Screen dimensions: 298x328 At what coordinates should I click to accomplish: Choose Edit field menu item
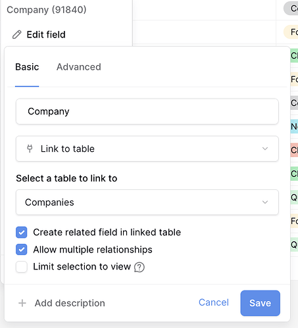click(39, 35)
